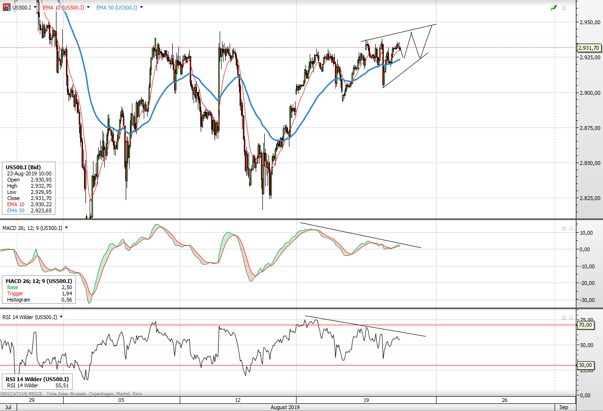The image size is (603, 411).
Task: Click the red 30,00 RSI level line
Action: pyautogui.click(x=285, y=365)
